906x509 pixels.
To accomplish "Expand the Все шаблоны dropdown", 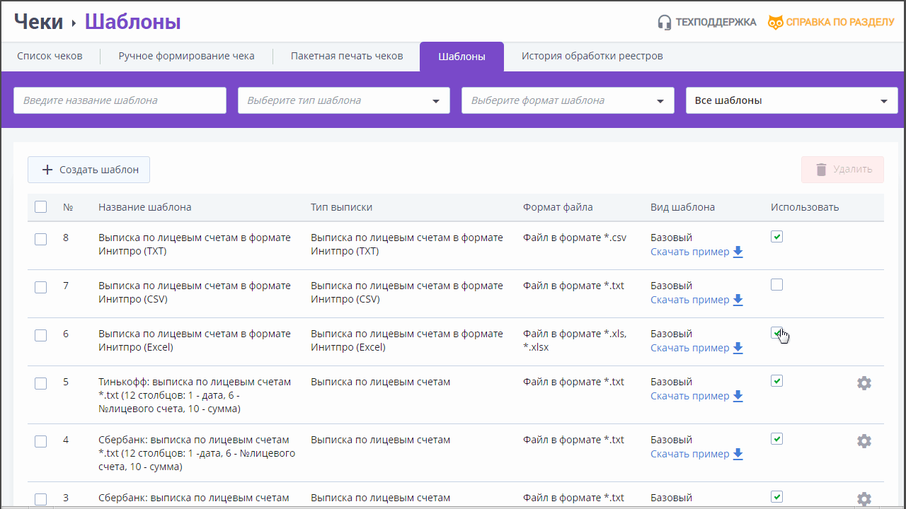I will 792,100.
